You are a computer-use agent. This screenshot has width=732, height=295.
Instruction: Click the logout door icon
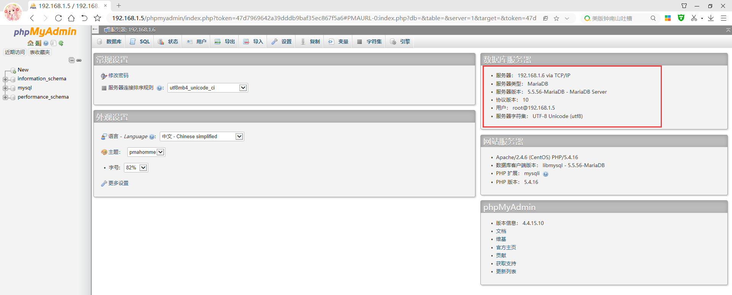[38, 43]
